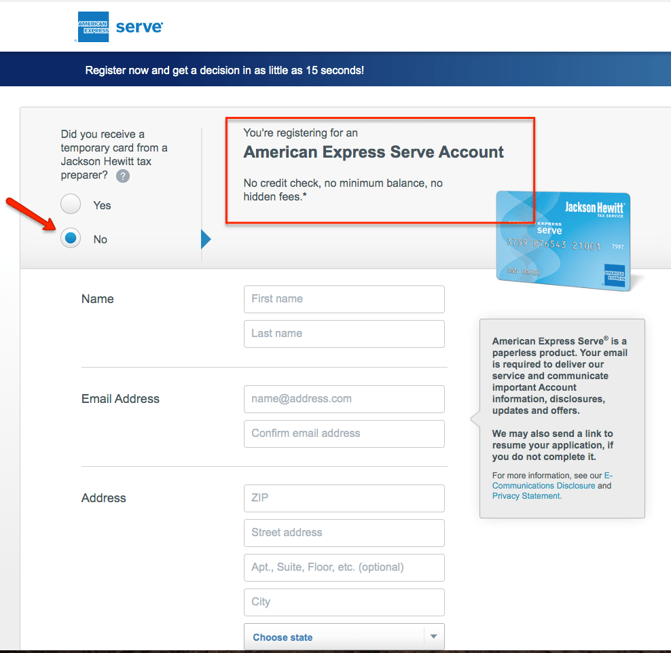This screenshot has width=671, height=653.
Task: Click the 'Address' section label
Action: tap(103, 498)
